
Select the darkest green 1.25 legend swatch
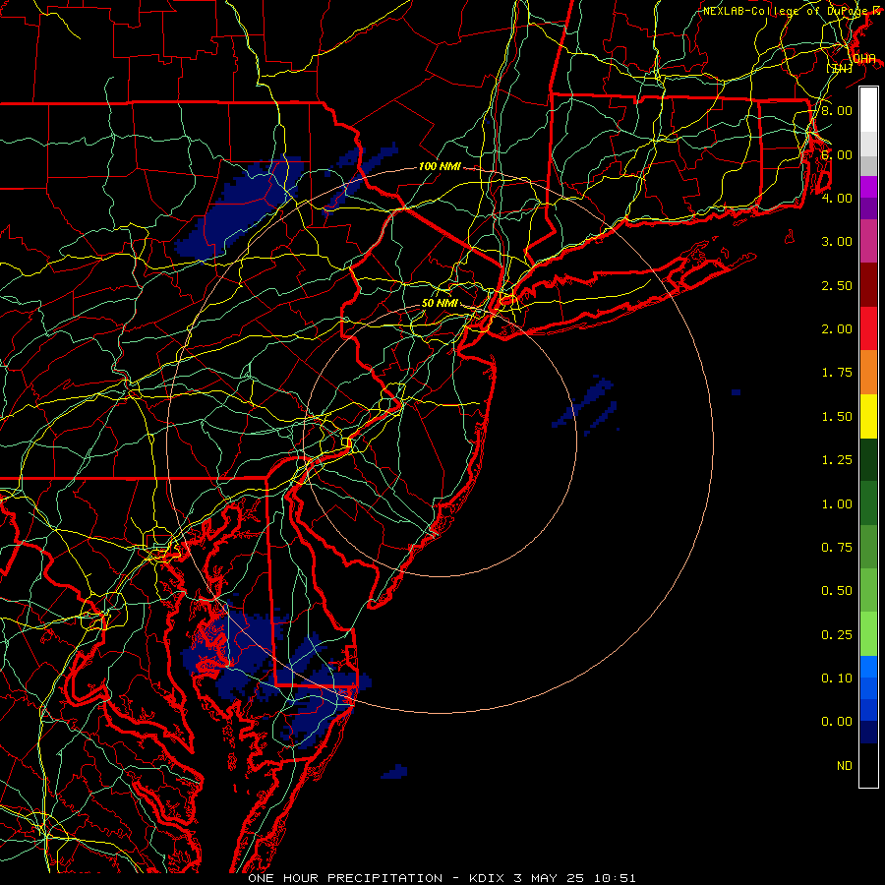[x=868, y=459]
